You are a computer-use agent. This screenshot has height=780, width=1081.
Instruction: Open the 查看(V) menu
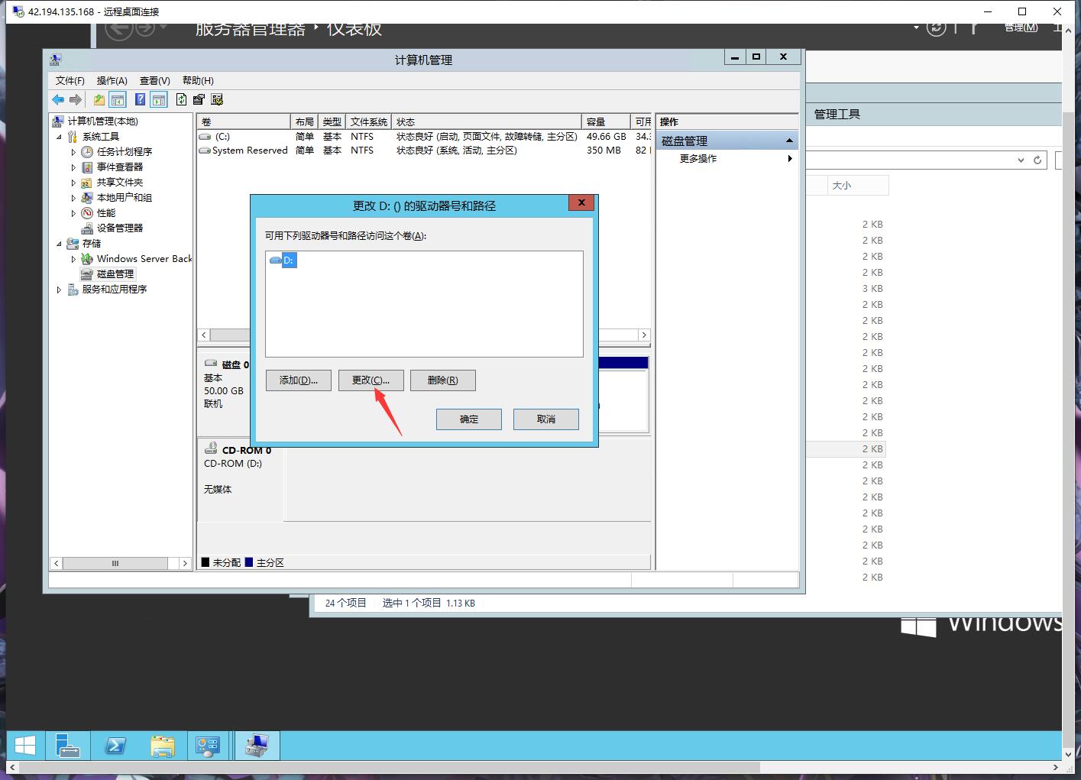pyautogui.click(x=154, y=80)
